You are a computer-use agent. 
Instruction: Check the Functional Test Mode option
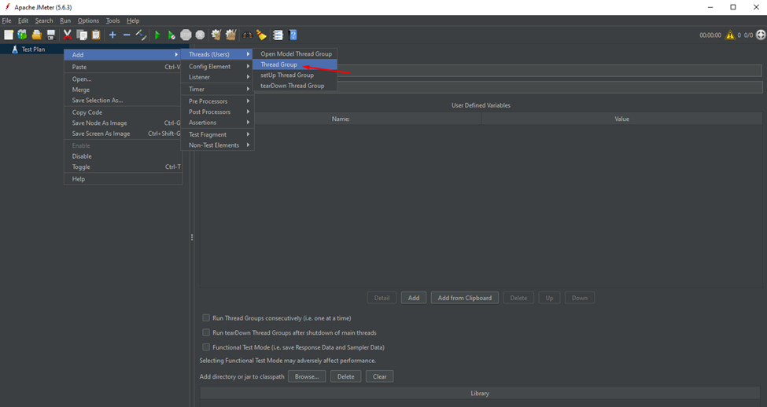click(206, 346)
